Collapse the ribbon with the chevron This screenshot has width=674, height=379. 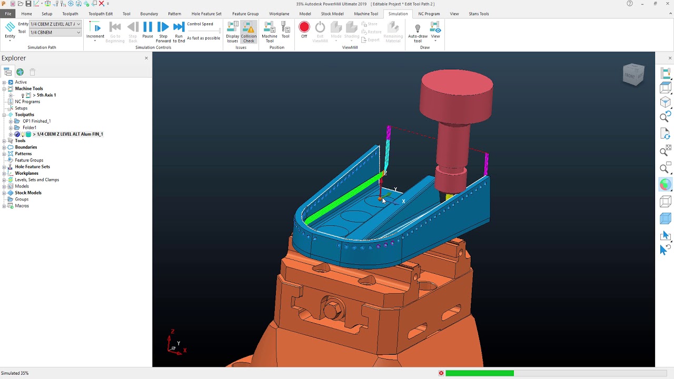[x=669, y=14]
